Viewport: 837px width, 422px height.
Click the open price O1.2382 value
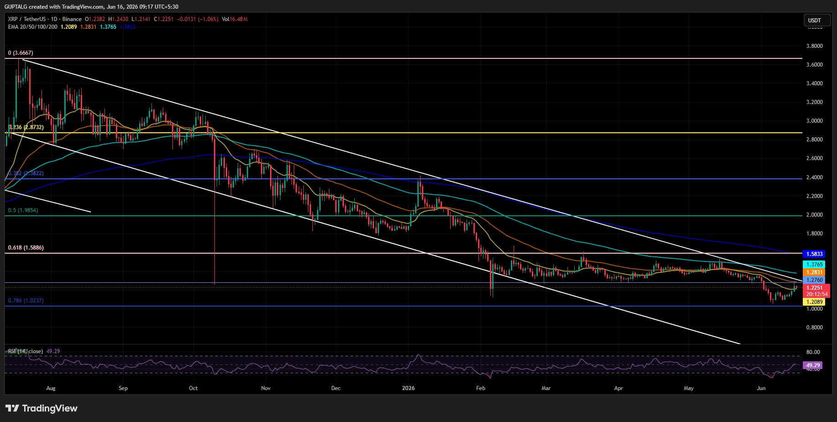point(95,19)
